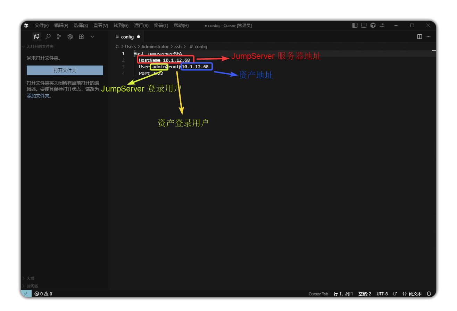The image size is (457, 311).
Task: Open the 文件(F) menu
Action: 42,25
